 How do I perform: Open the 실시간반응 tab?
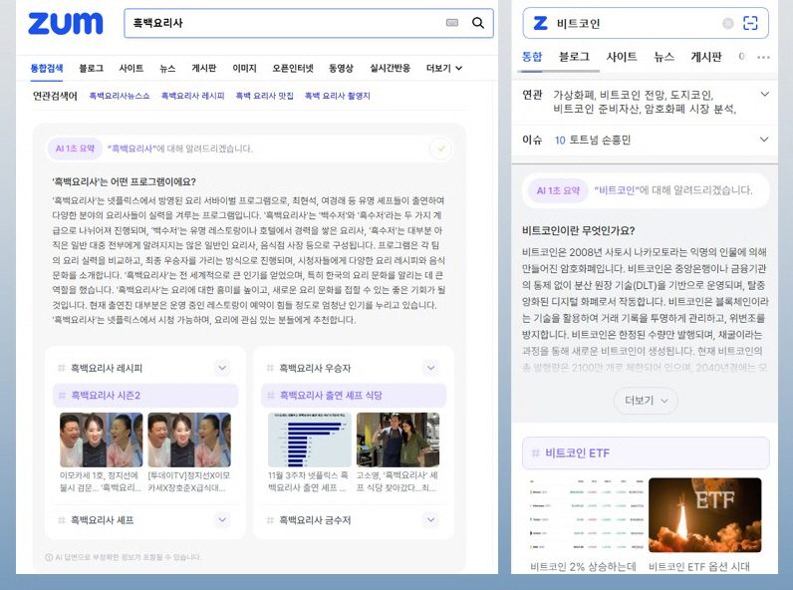[390, 69]
